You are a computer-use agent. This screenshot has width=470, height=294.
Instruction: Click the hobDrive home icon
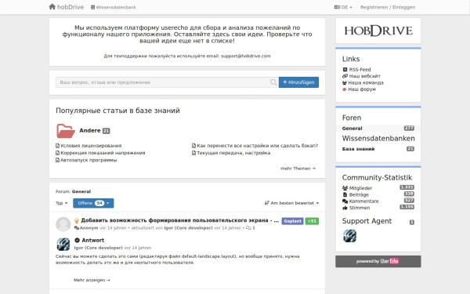(52, 6)
